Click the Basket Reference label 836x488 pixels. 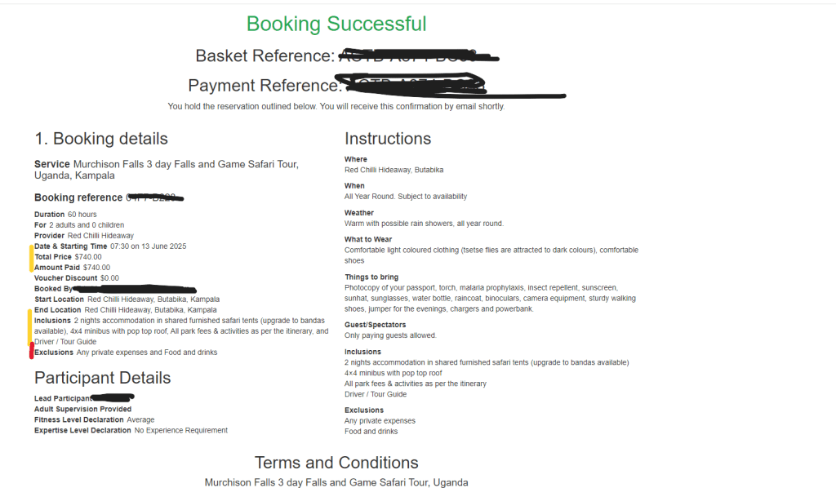coord(265,56)
